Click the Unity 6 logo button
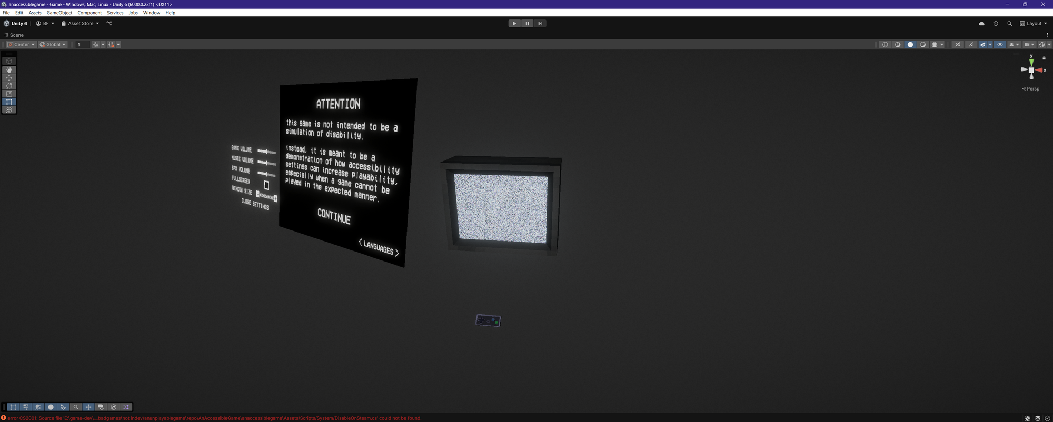 point(16,23)
